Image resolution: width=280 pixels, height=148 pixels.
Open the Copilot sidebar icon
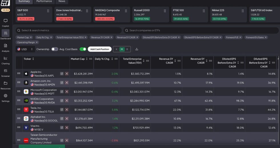pyautogui.click(x=5, y=21)
